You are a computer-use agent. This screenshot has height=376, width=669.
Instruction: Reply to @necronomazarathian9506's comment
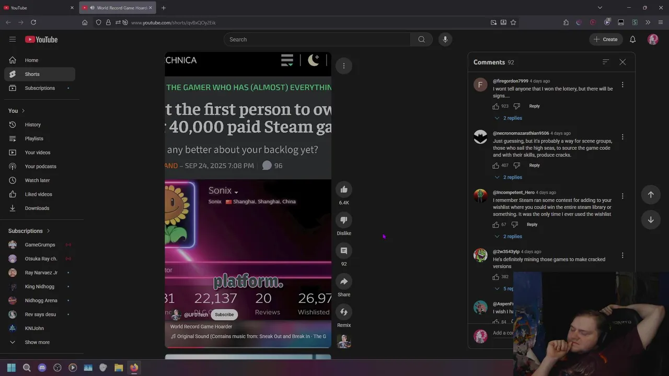[x=534, y=166]
